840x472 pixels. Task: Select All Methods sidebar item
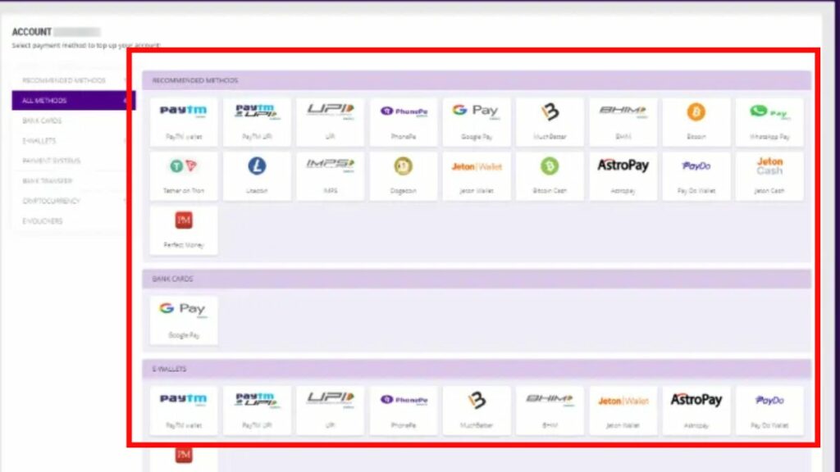pyautogui.click(x=73, y=101)
